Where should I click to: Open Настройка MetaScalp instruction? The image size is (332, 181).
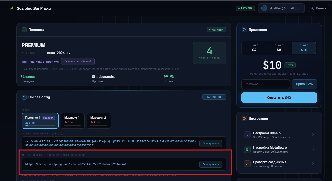click(279, 149)
